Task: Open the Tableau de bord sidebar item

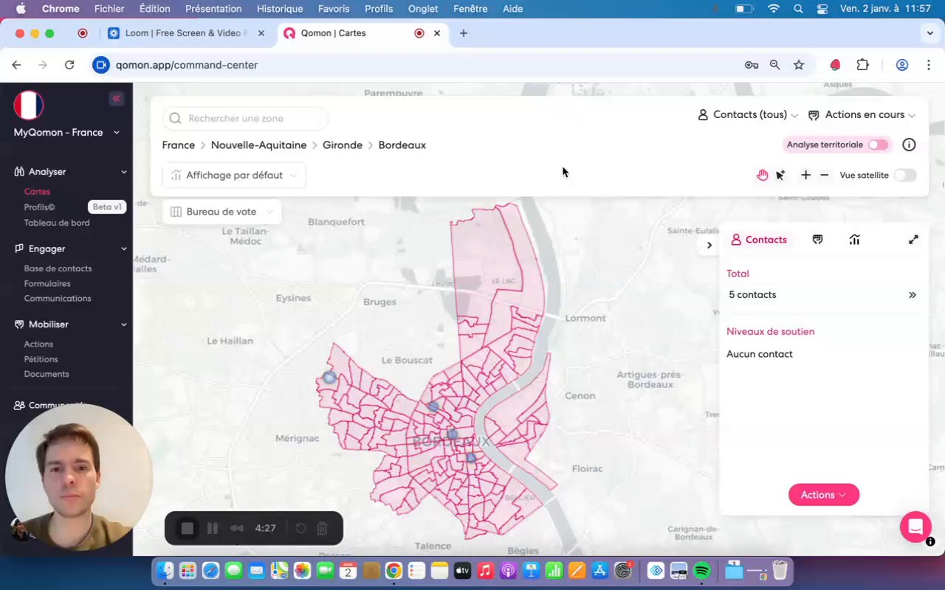Action: [57, 223]
